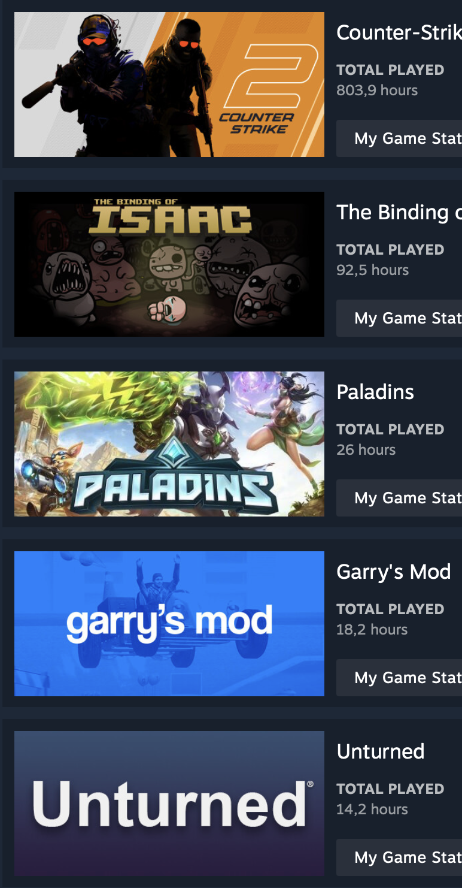The image size is (462, 888).
Task: Open the Paladins title link
Action: click(x=375, y=392)
